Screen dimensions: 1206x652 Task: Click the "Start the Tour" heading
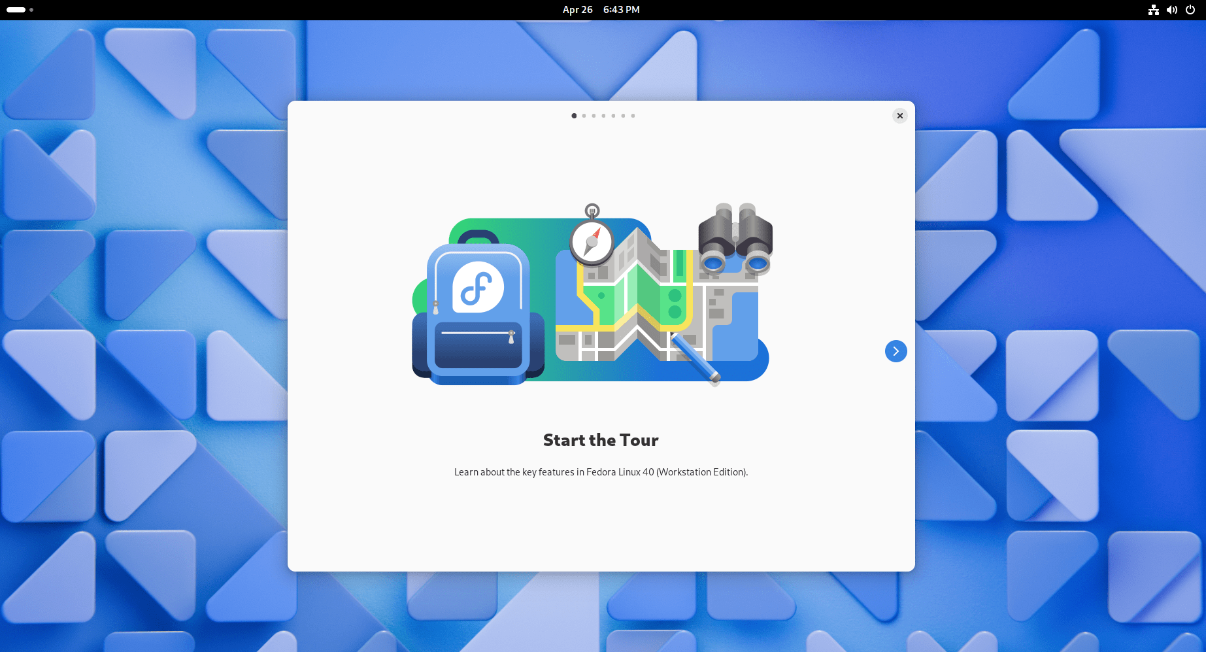point(601,440)
